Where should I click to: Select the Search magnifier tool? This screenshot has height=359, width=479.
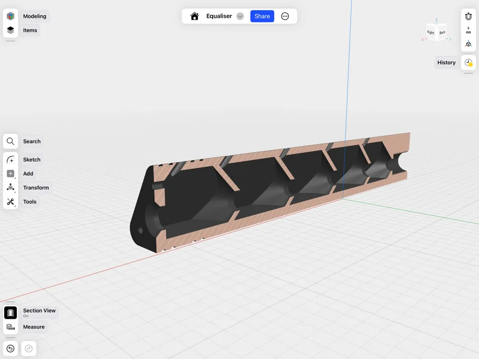pyautogui.click(x=11, y=141)
